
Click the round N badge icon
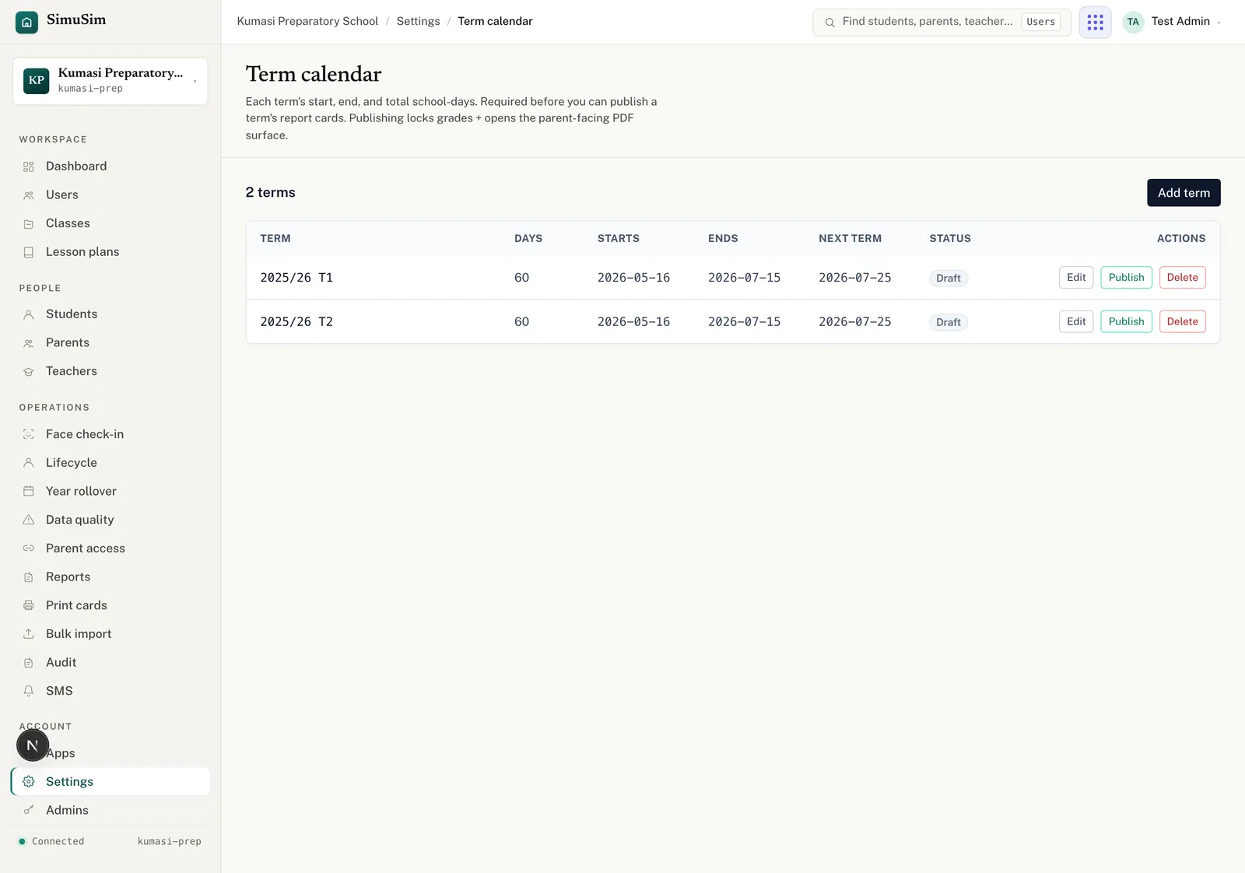click(33, 745)
